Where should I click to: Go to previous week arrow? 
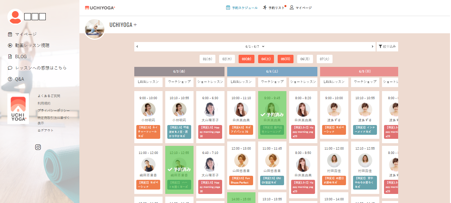tap(137, 47)
